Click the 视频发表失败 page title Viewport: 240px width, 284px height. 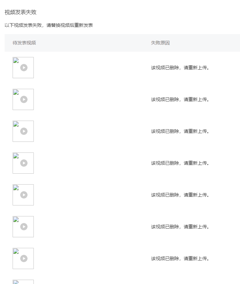coord(21,12)
